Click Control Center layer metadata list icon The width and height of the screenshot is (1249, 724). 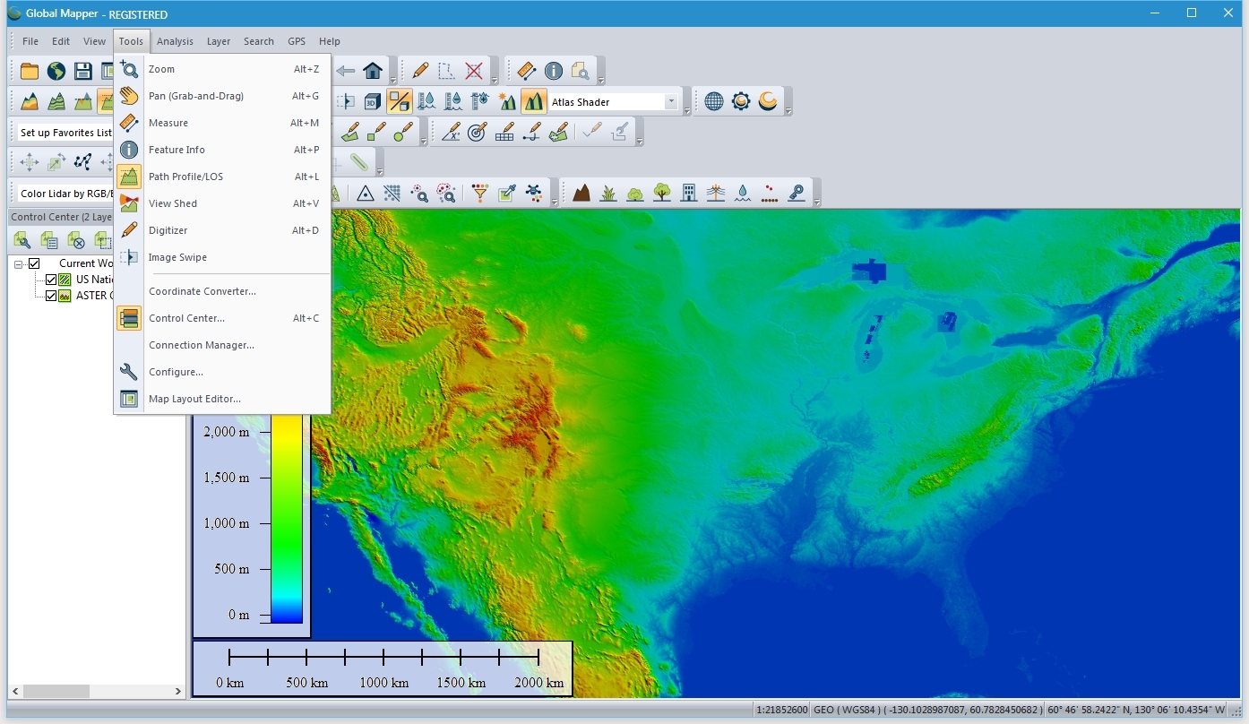[49, 240]
